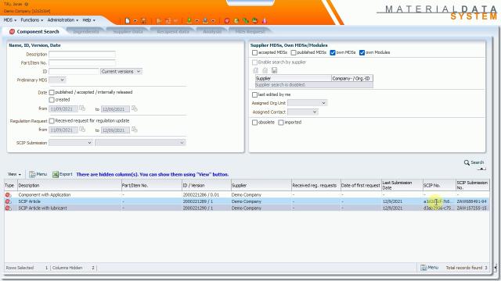Toggle obsolete checkbox

click(254, 123)
